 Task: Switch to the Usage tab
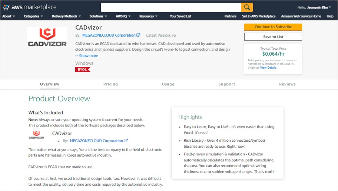(168, 84)
